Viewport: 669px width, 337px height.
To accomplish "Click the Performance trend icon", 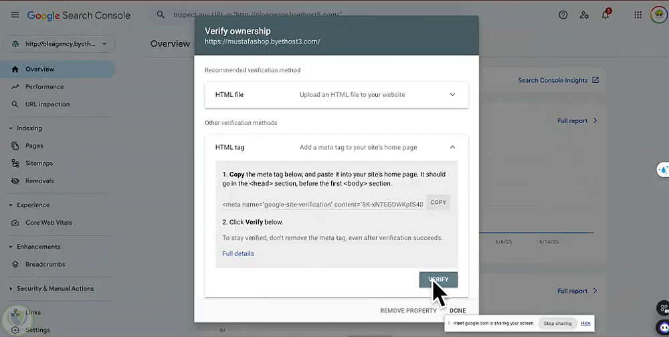I will 15,87.
